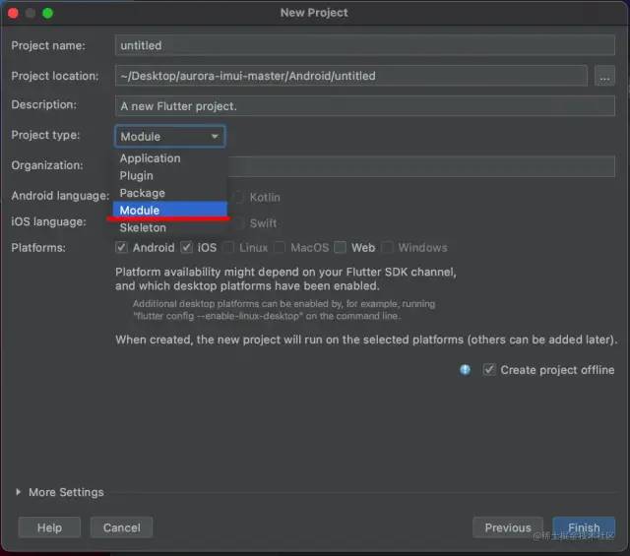630x556 pixels.
Task: Click the globe icon beside offline option
Action: click(x=465, y=370)
